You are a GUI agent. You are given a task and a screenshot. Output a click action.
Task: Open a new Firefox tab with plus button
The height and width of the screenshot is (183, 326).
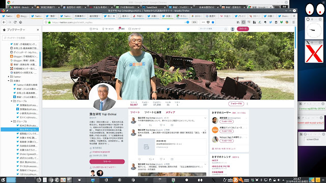pyautogui.click(x=294, y=16)
